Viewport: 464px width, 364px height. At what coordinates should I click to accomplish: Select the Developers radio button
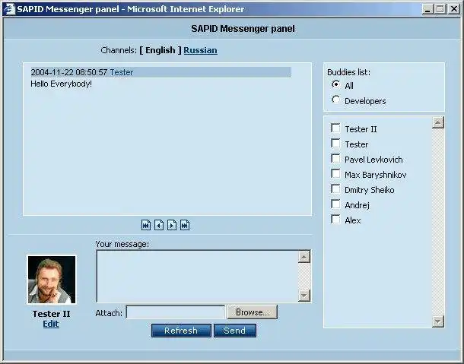click(336, 100)
